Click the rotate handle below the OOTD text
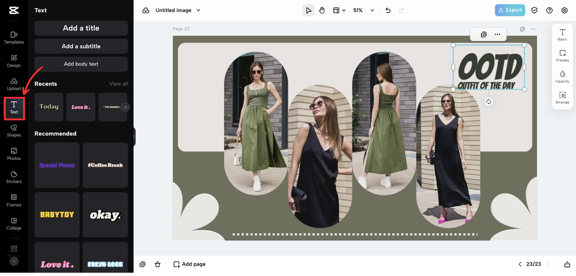576x276 pixels. (489, 102)
